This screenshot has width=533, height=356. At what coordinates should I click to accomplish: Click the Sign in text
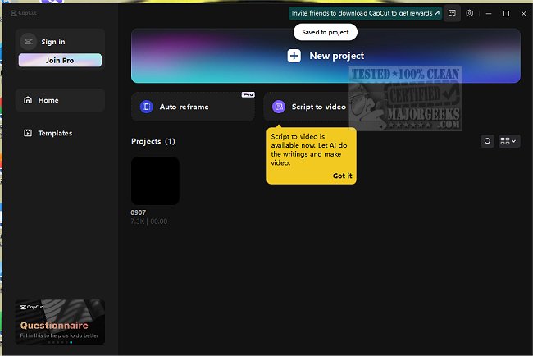[53, 42]
